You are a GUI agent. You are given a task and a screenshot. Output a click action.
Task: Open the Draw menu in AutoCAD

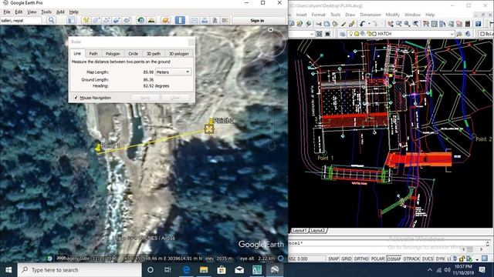(x=350, y=15)
